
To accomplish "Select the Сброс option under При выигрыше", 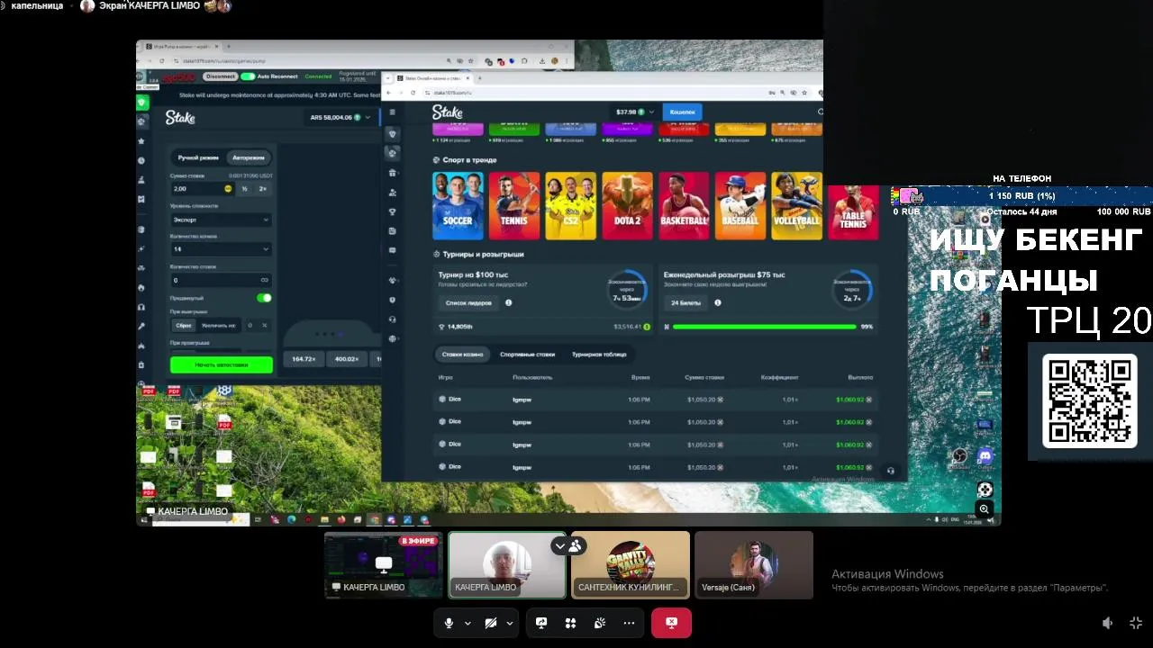I will point(185,325).
